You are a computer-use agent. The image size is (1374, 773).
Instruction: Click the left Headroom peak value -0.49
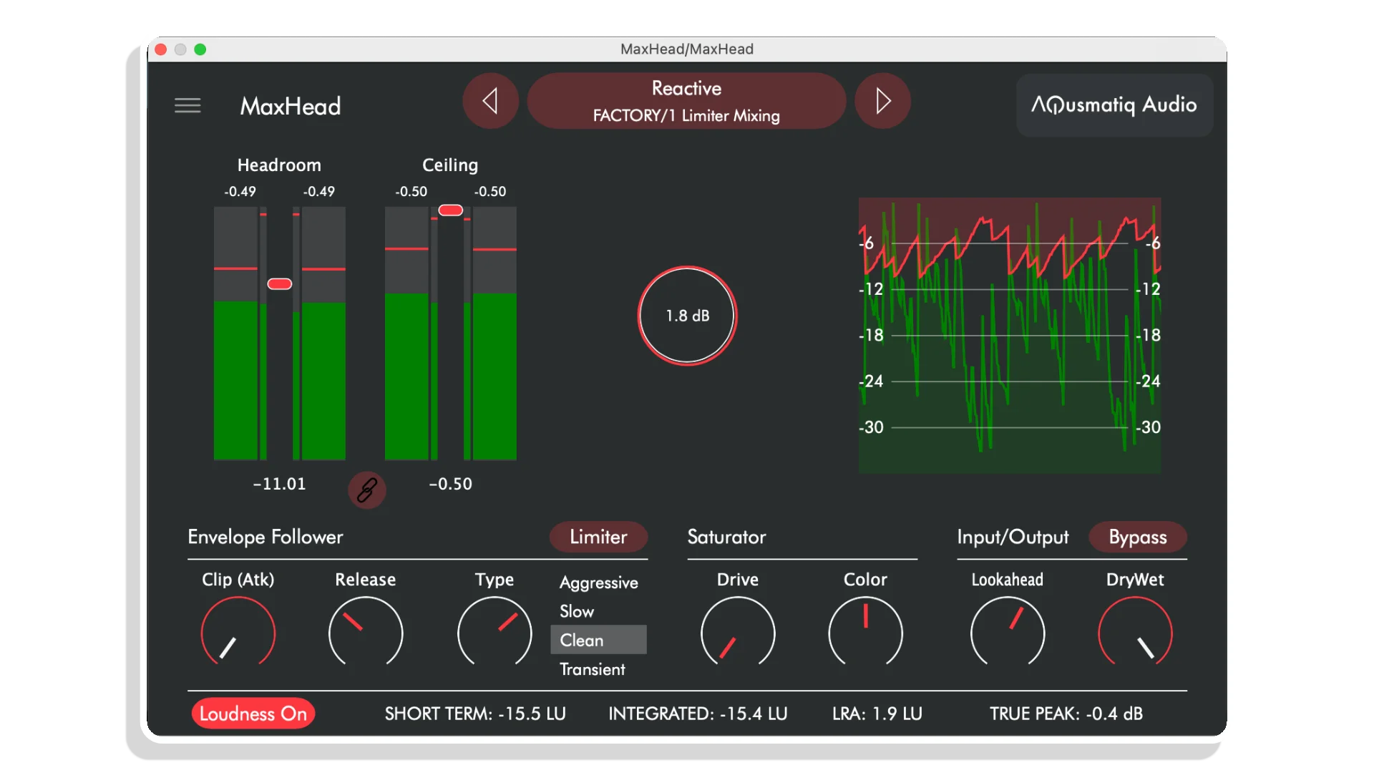240,192
